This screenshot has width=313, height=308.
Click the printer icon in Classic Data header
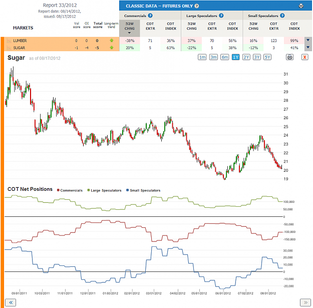click(300, 6)
